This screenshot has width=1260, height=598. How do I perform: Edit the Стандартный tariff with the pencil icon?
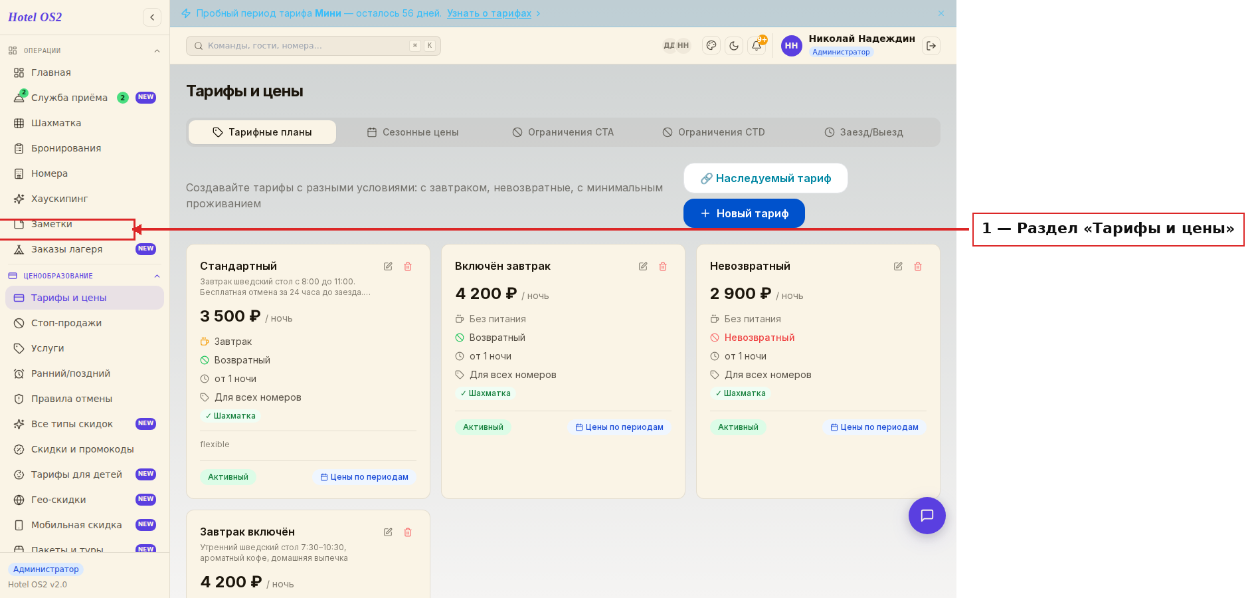click(388, 266)
